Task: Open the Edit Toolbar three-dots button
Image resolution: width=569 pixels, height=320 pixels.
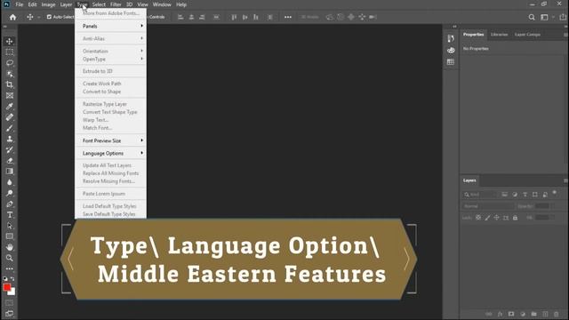Action: (10, 268)
